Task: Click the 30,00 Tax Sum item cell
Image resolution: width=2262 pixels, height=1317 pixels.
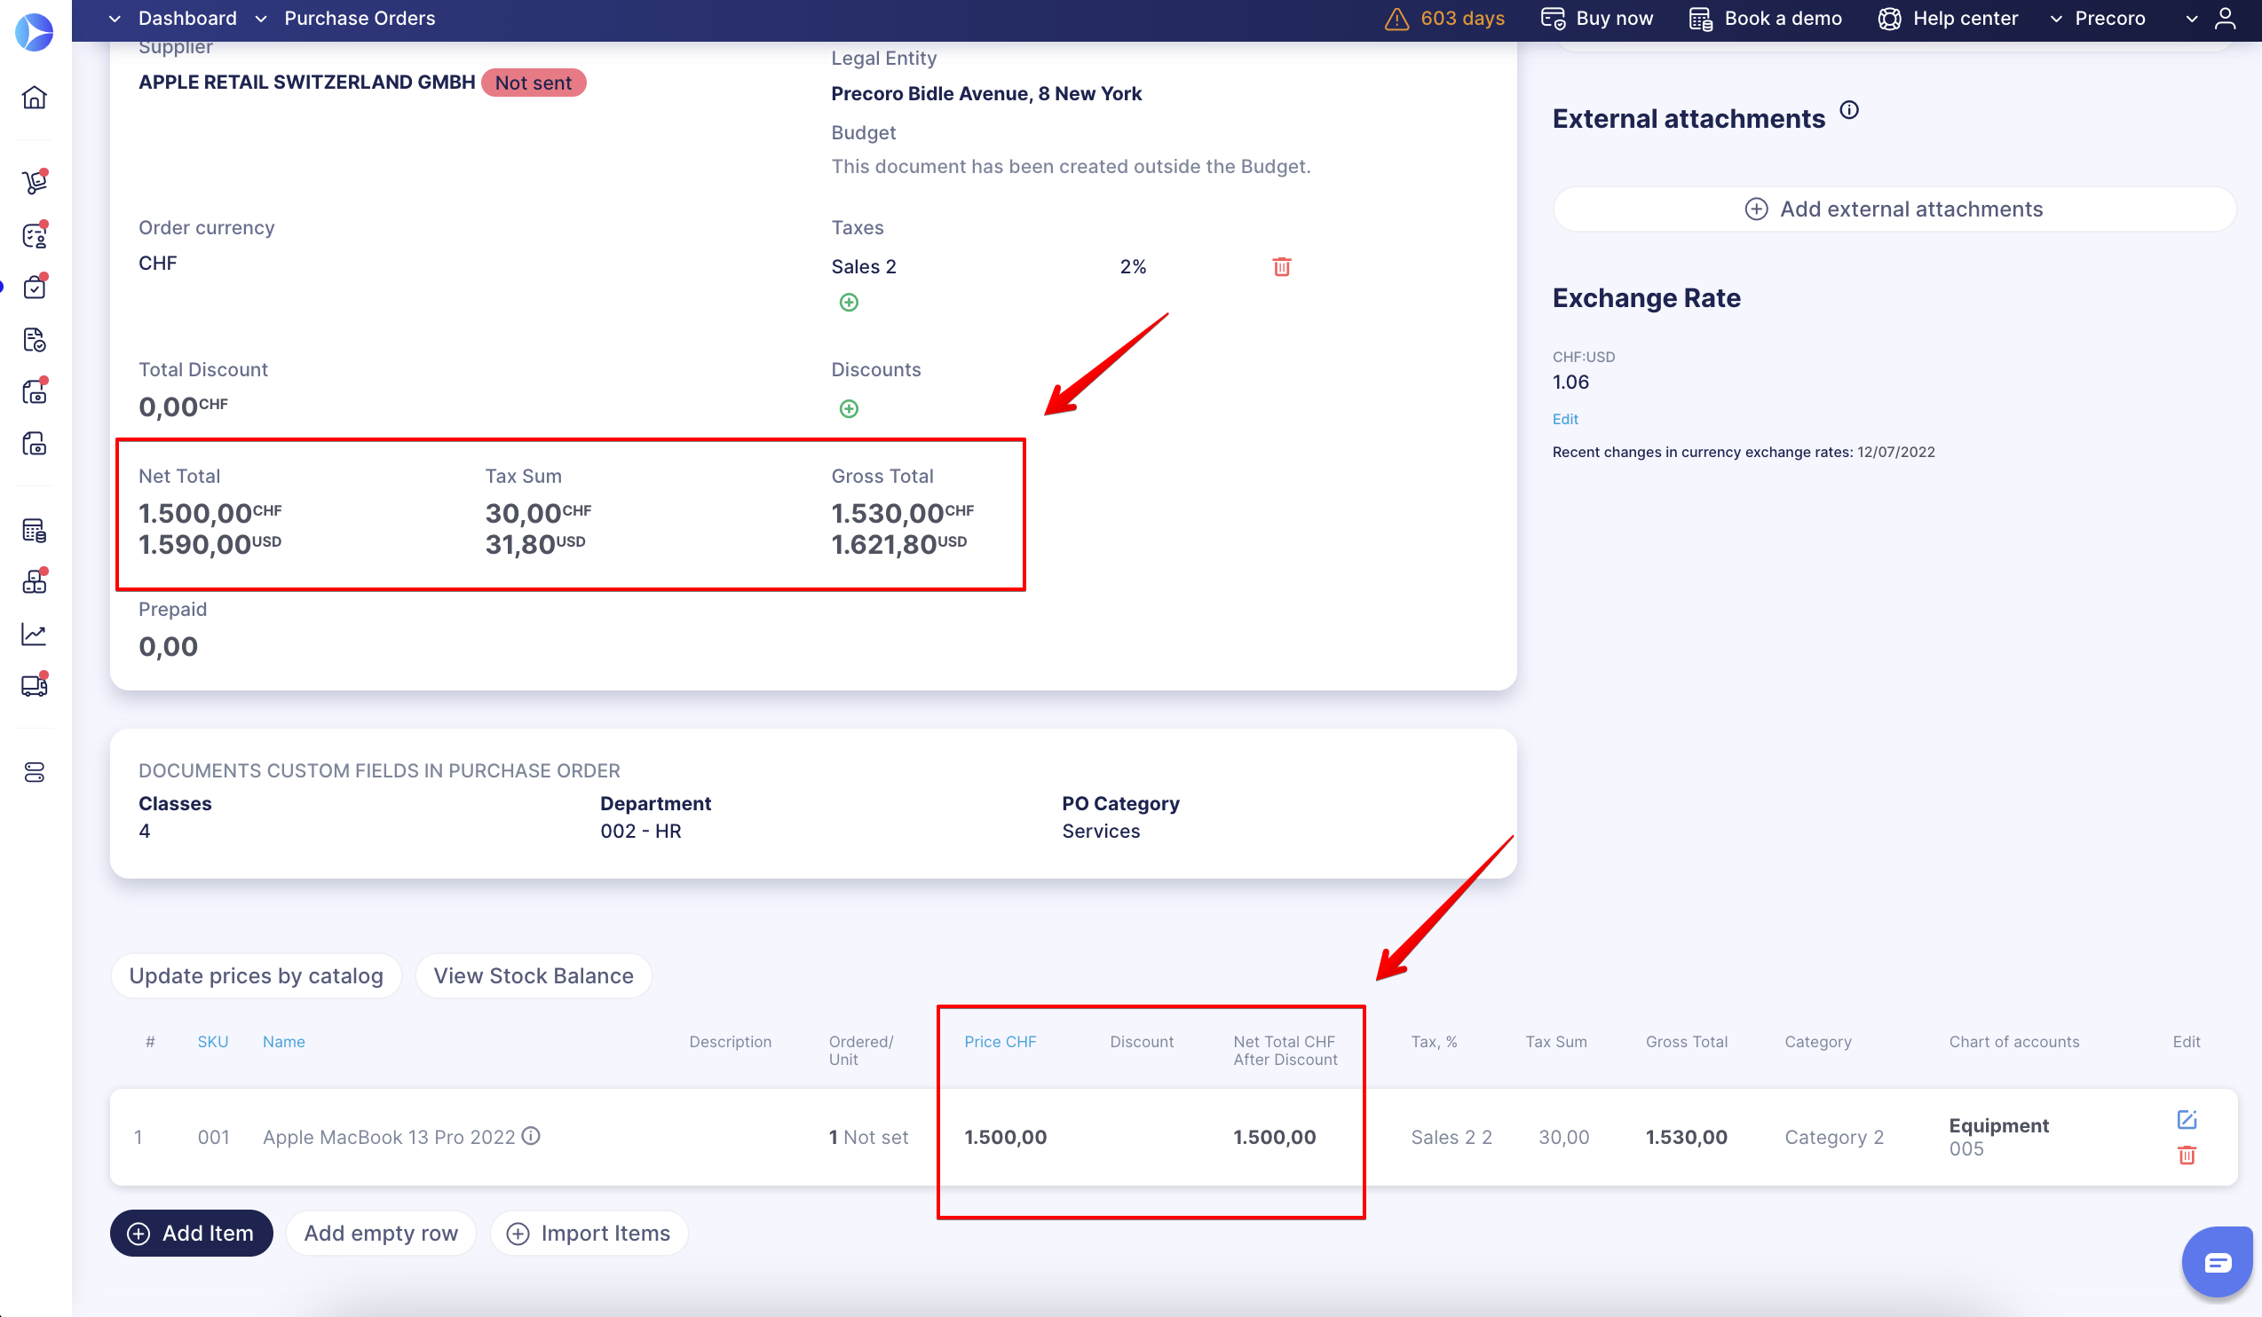Action: coord(1563,1137)
